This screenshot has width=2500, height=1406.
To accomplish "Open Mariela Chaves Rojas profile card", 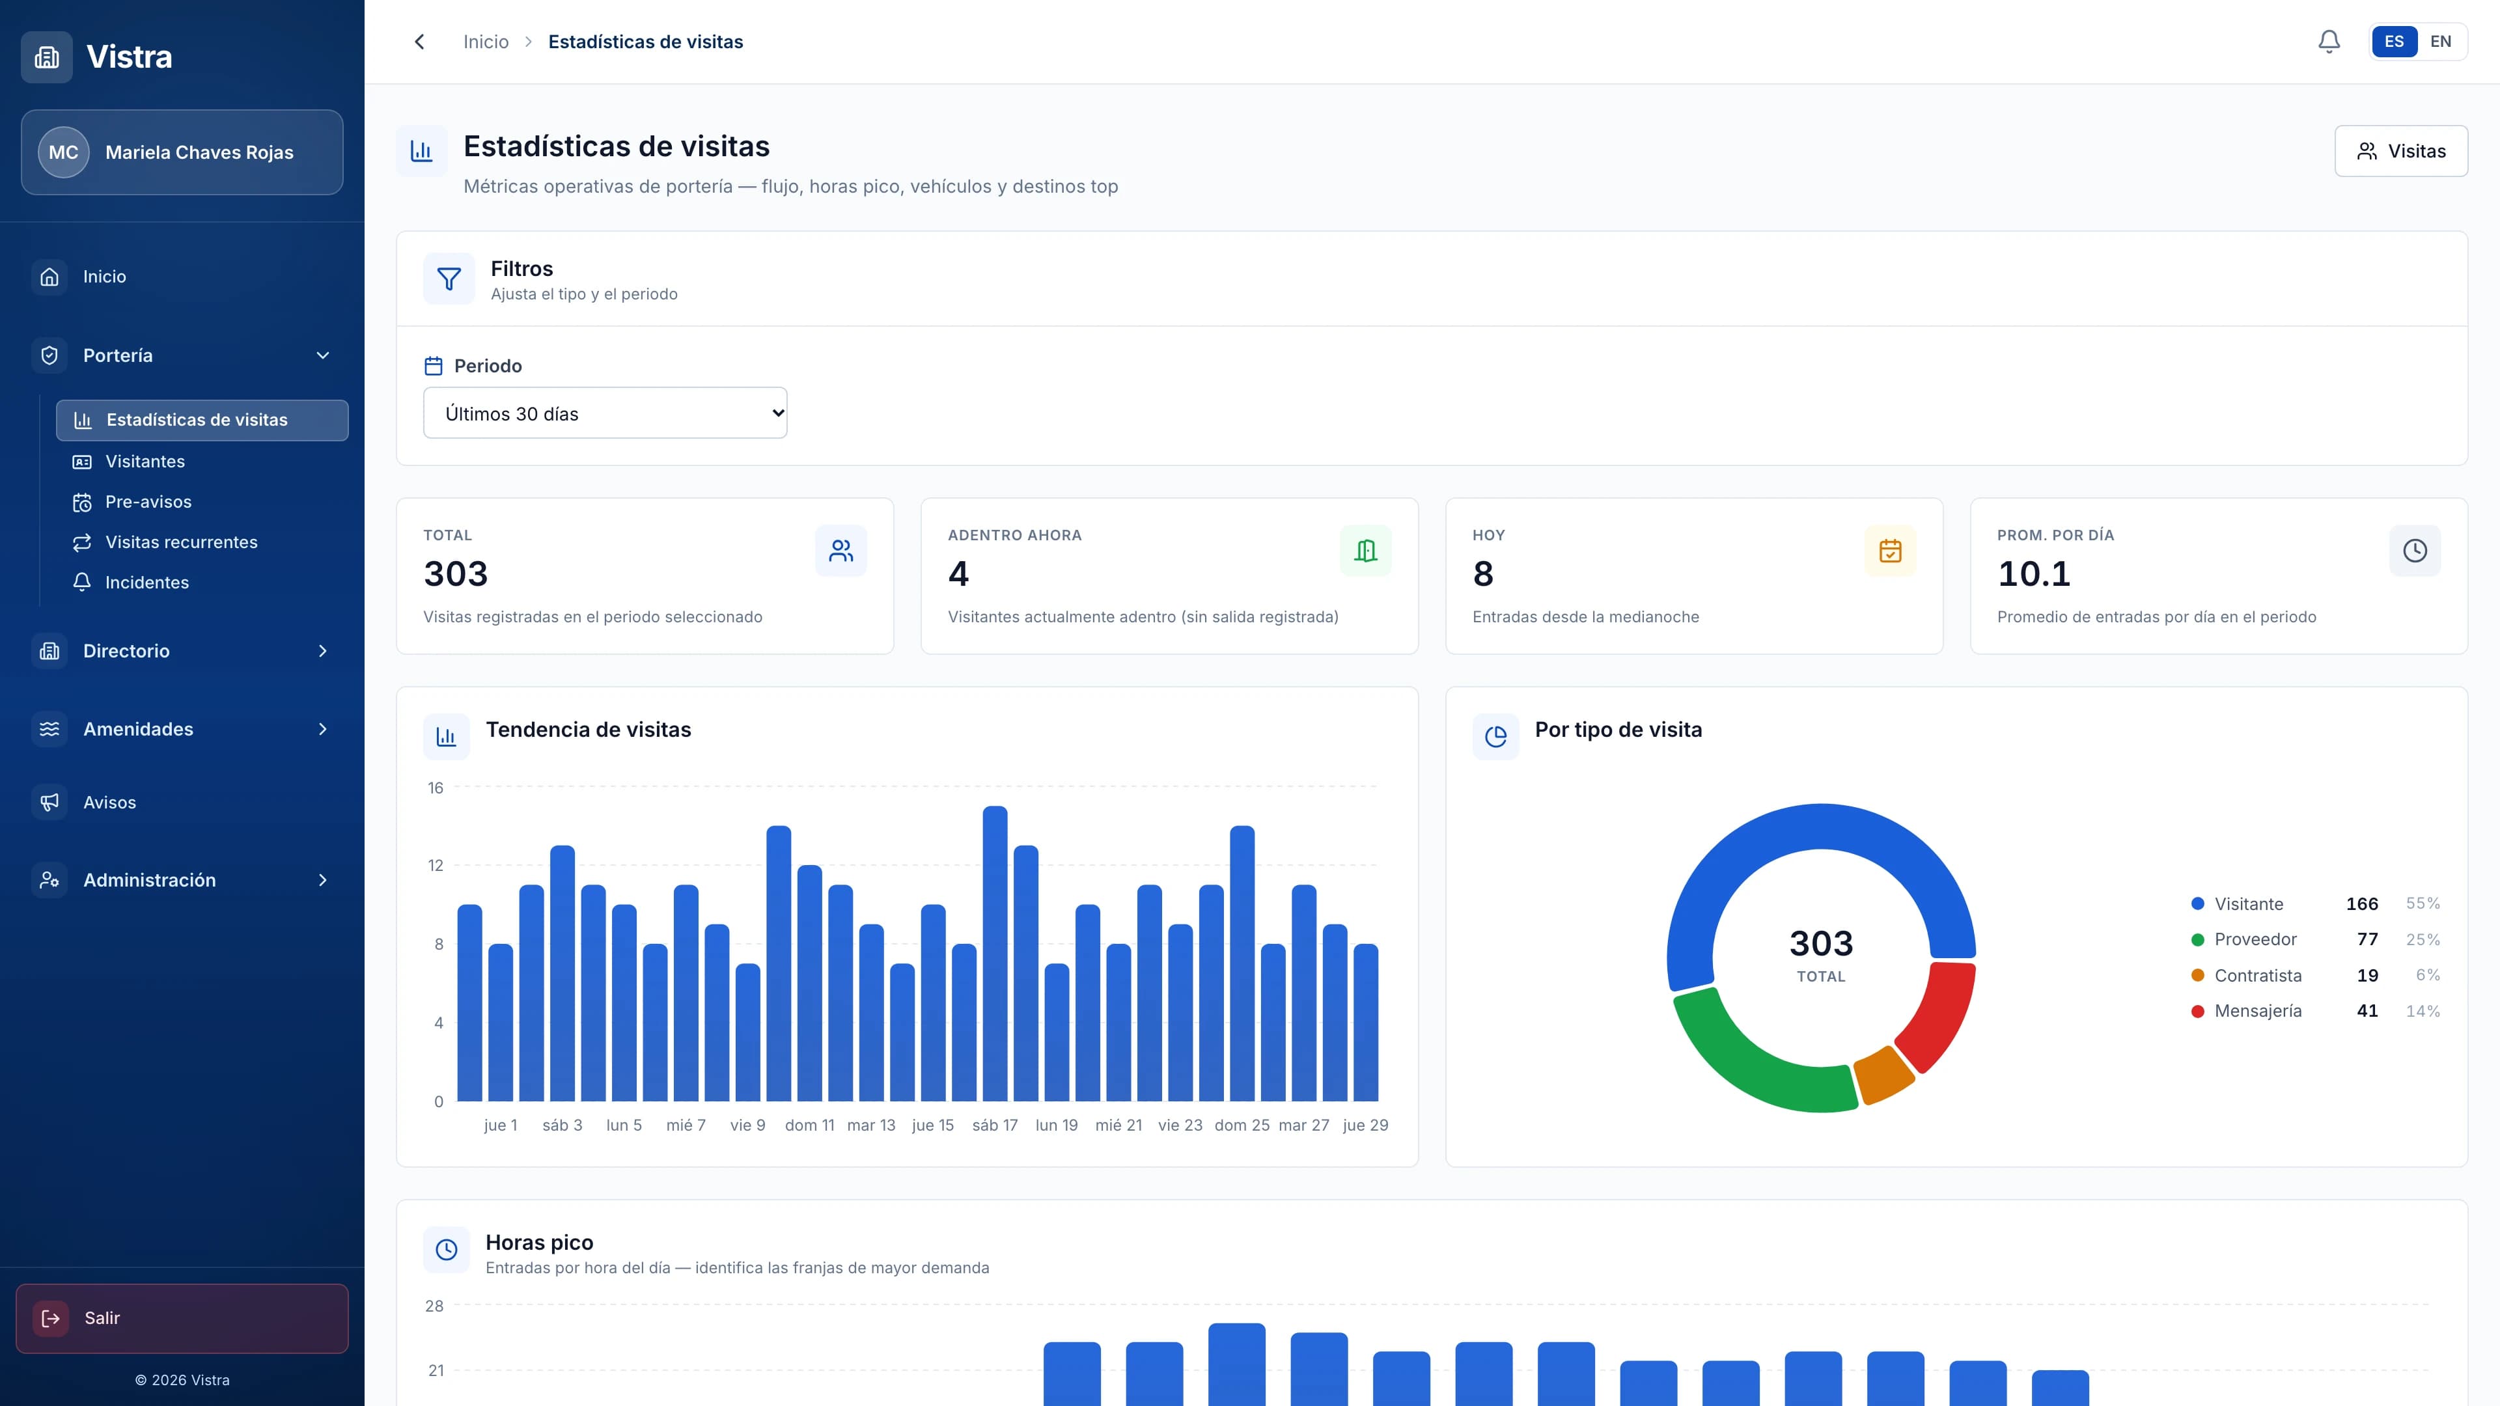I will [x=182, y=152].
